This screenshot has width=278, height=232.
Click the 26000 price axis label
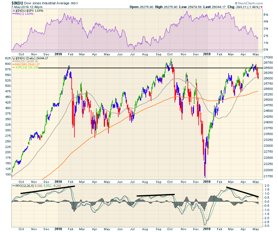click(268, 78)
